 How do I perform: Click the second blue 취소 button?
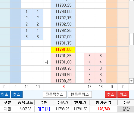[x=17, y=94]
